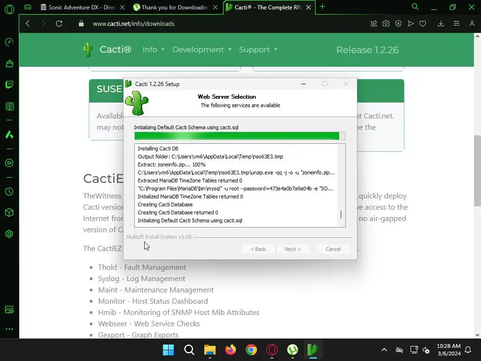Open notifications bell in taskbar

coord(468,350)
